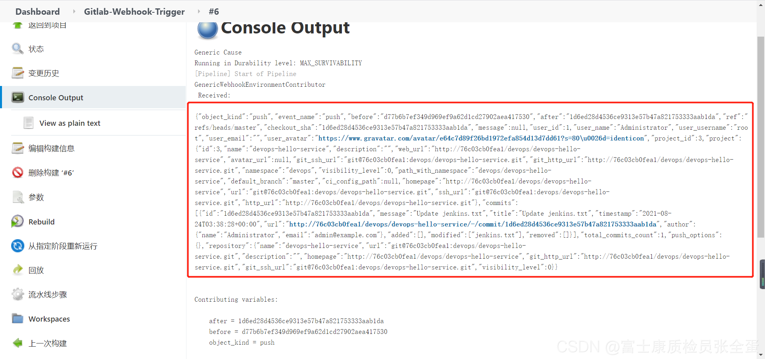Click the #6 build breadcrumb
This screenshot has height=359, width=765.
point(214,12)
